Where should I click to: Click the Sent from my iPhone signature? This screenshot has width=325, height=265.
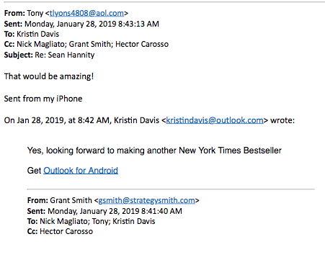(43, 99)
